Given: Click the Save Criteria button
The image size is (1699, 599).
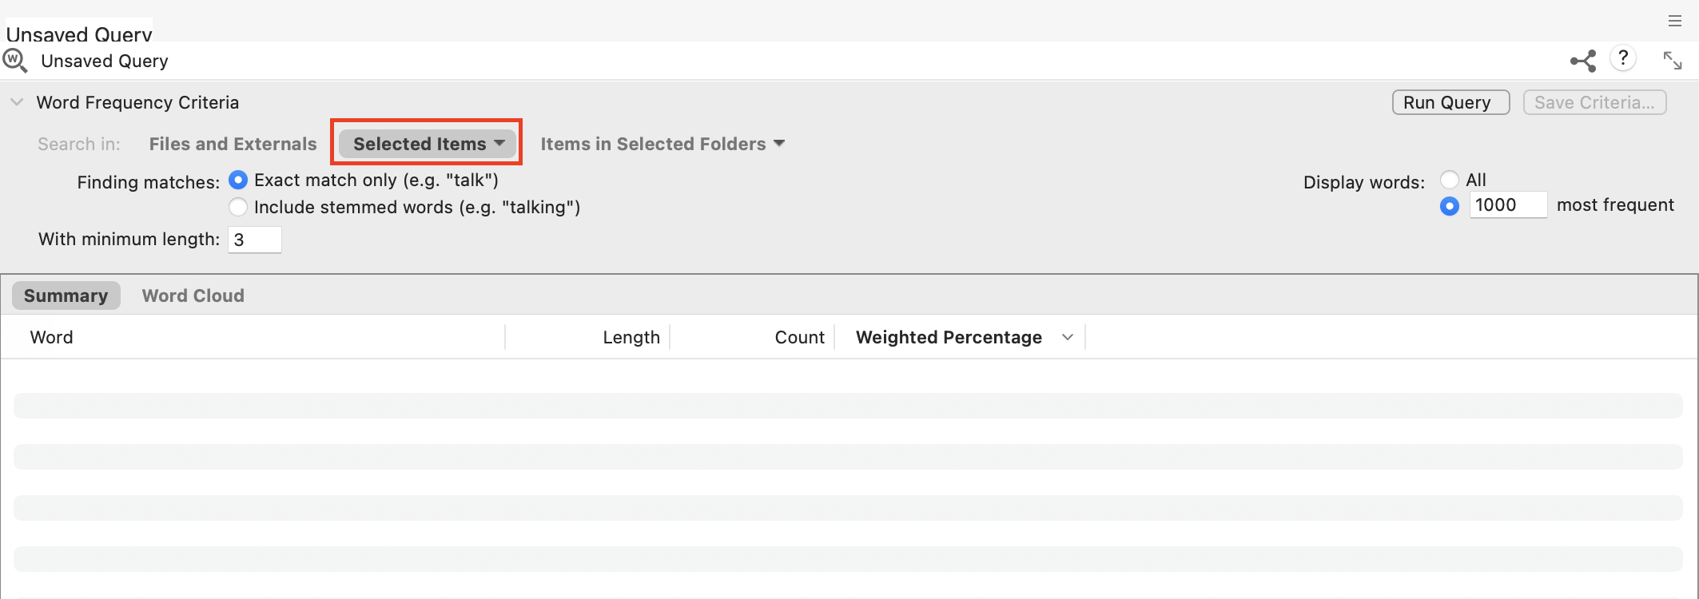Looking at the screenshot, I should [x=1593, y=102].
